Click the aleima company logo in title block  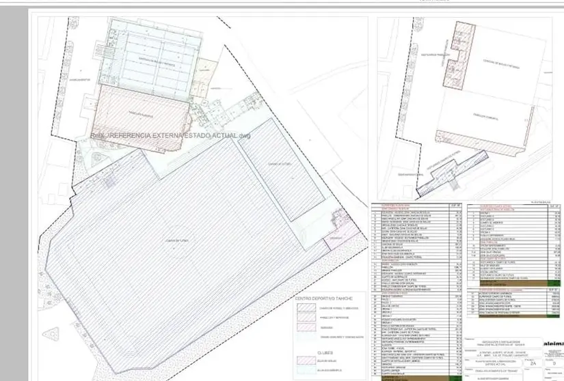click(553, 344)
